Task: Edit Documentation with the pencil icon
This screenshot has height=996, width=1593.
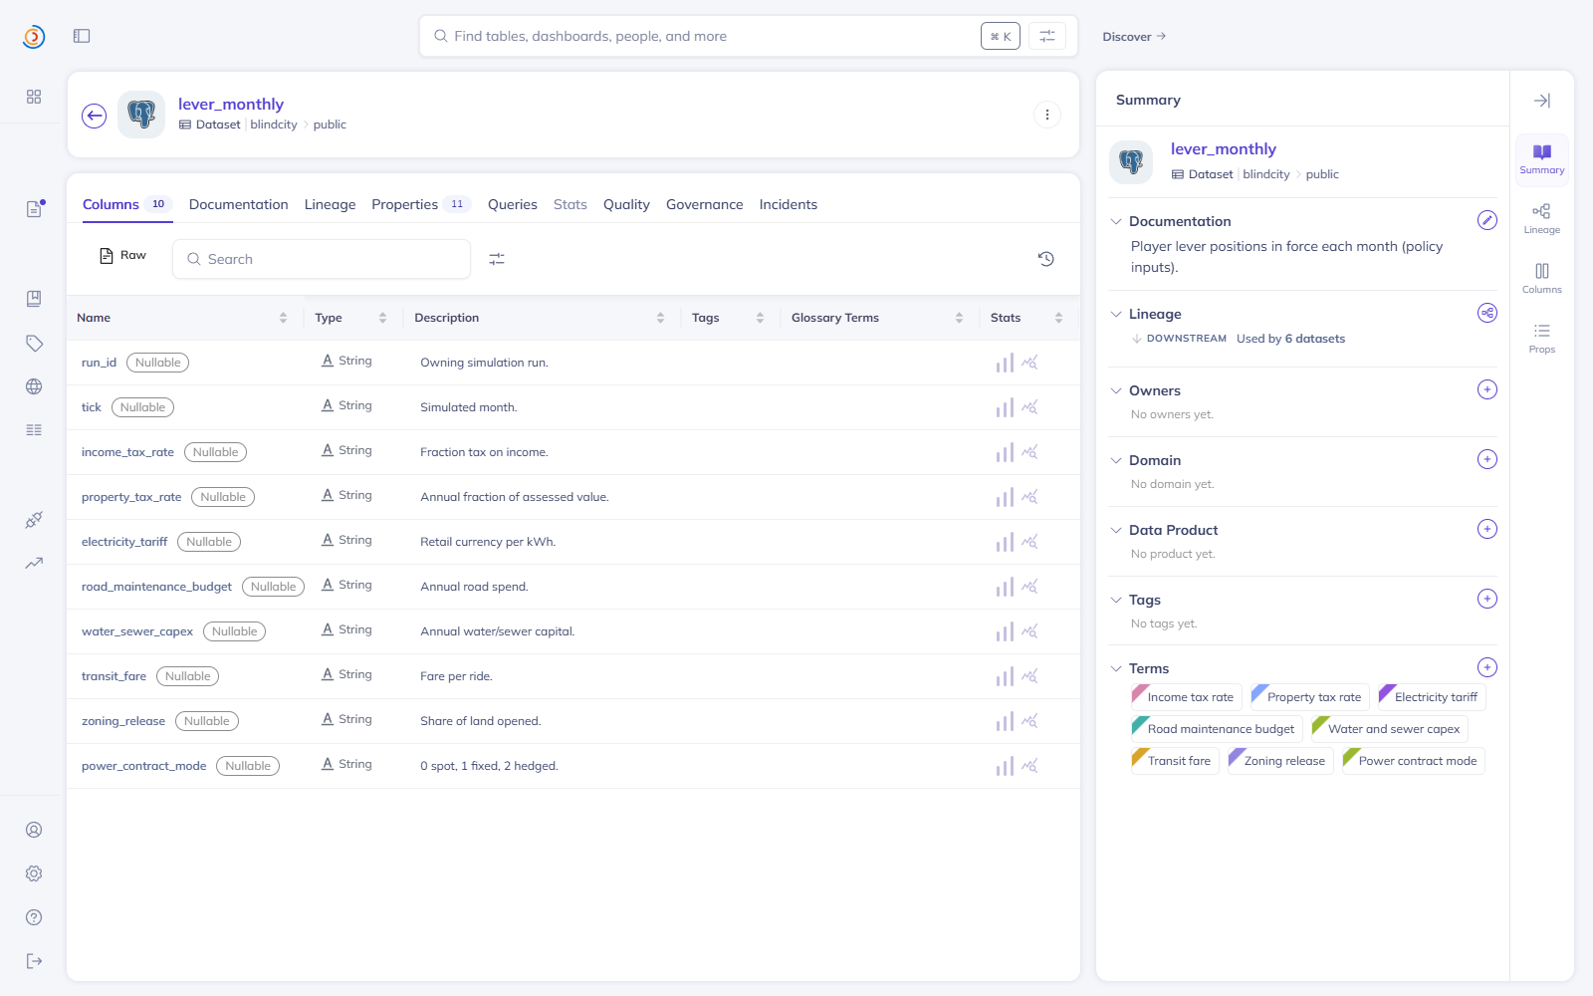Action: click(x=1487, y=220)
